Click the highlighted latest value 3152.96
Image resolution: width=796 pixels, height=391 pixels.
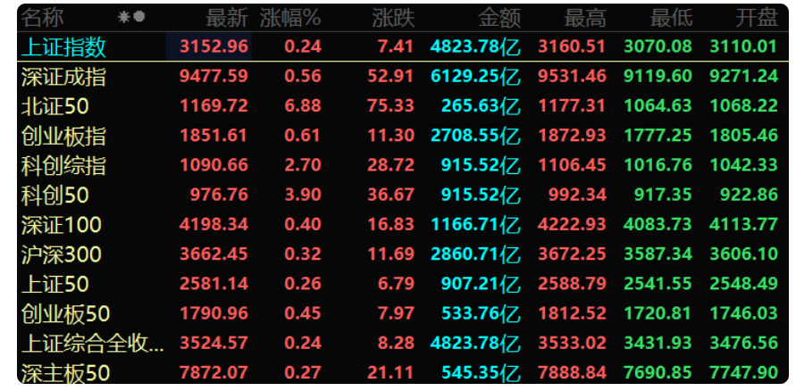click(x=214, y=46)
